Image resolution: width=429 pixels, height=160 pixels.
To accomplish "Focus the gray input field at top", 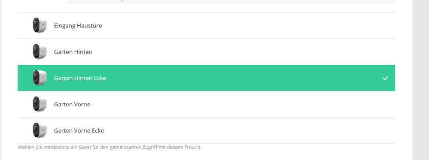I will point(230,1).
